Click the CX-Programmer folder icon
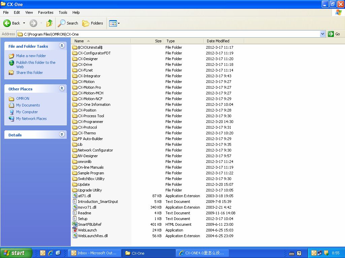This screenshot has width=345, height=258. click(x=75, y=122)
